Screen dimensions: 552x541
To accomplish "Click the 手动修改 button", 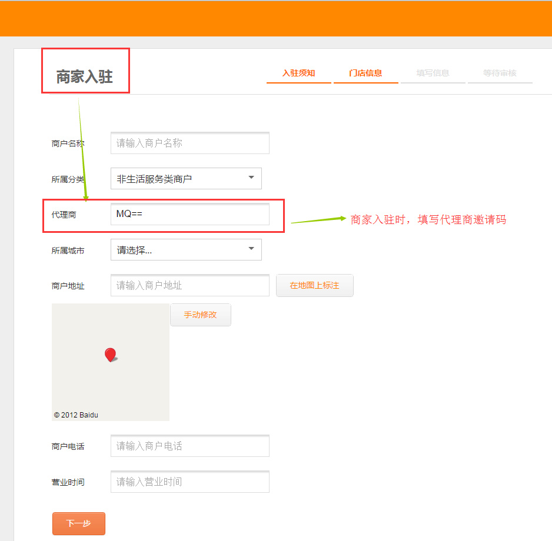I will coord(201,315).
